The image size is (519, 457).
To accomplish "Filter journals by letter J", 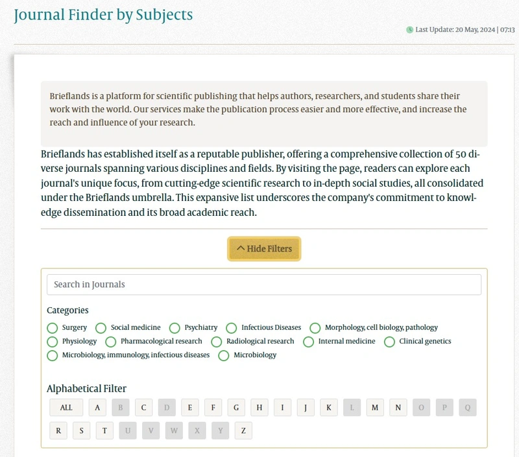I will (x=306, y=407).
